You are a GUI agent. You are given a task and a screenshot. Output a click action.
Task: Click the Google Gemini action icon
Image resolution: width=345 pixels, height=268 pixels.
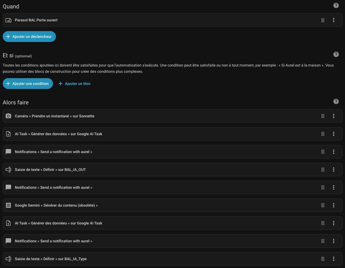(8, 205)
